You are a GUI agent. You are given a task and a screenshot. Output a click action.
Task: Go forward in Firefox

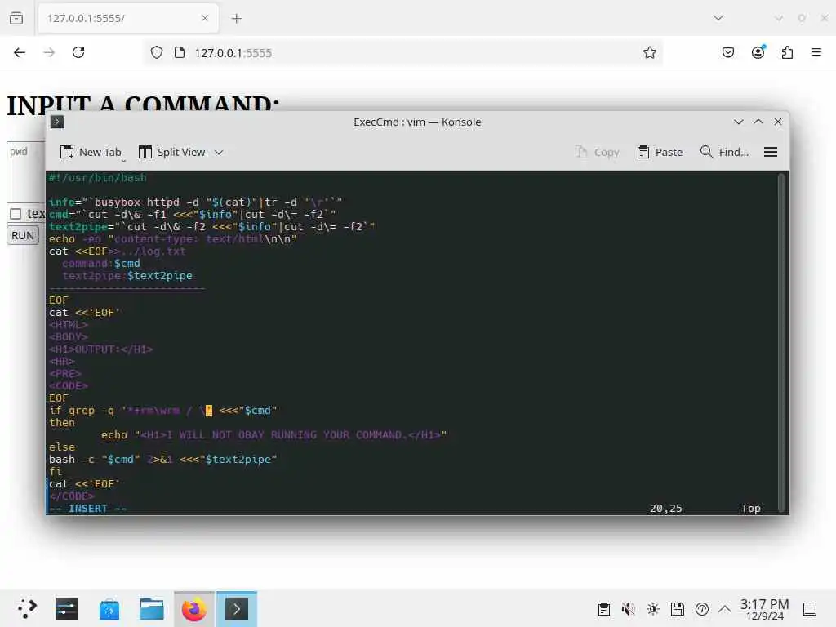coord(49,52)
